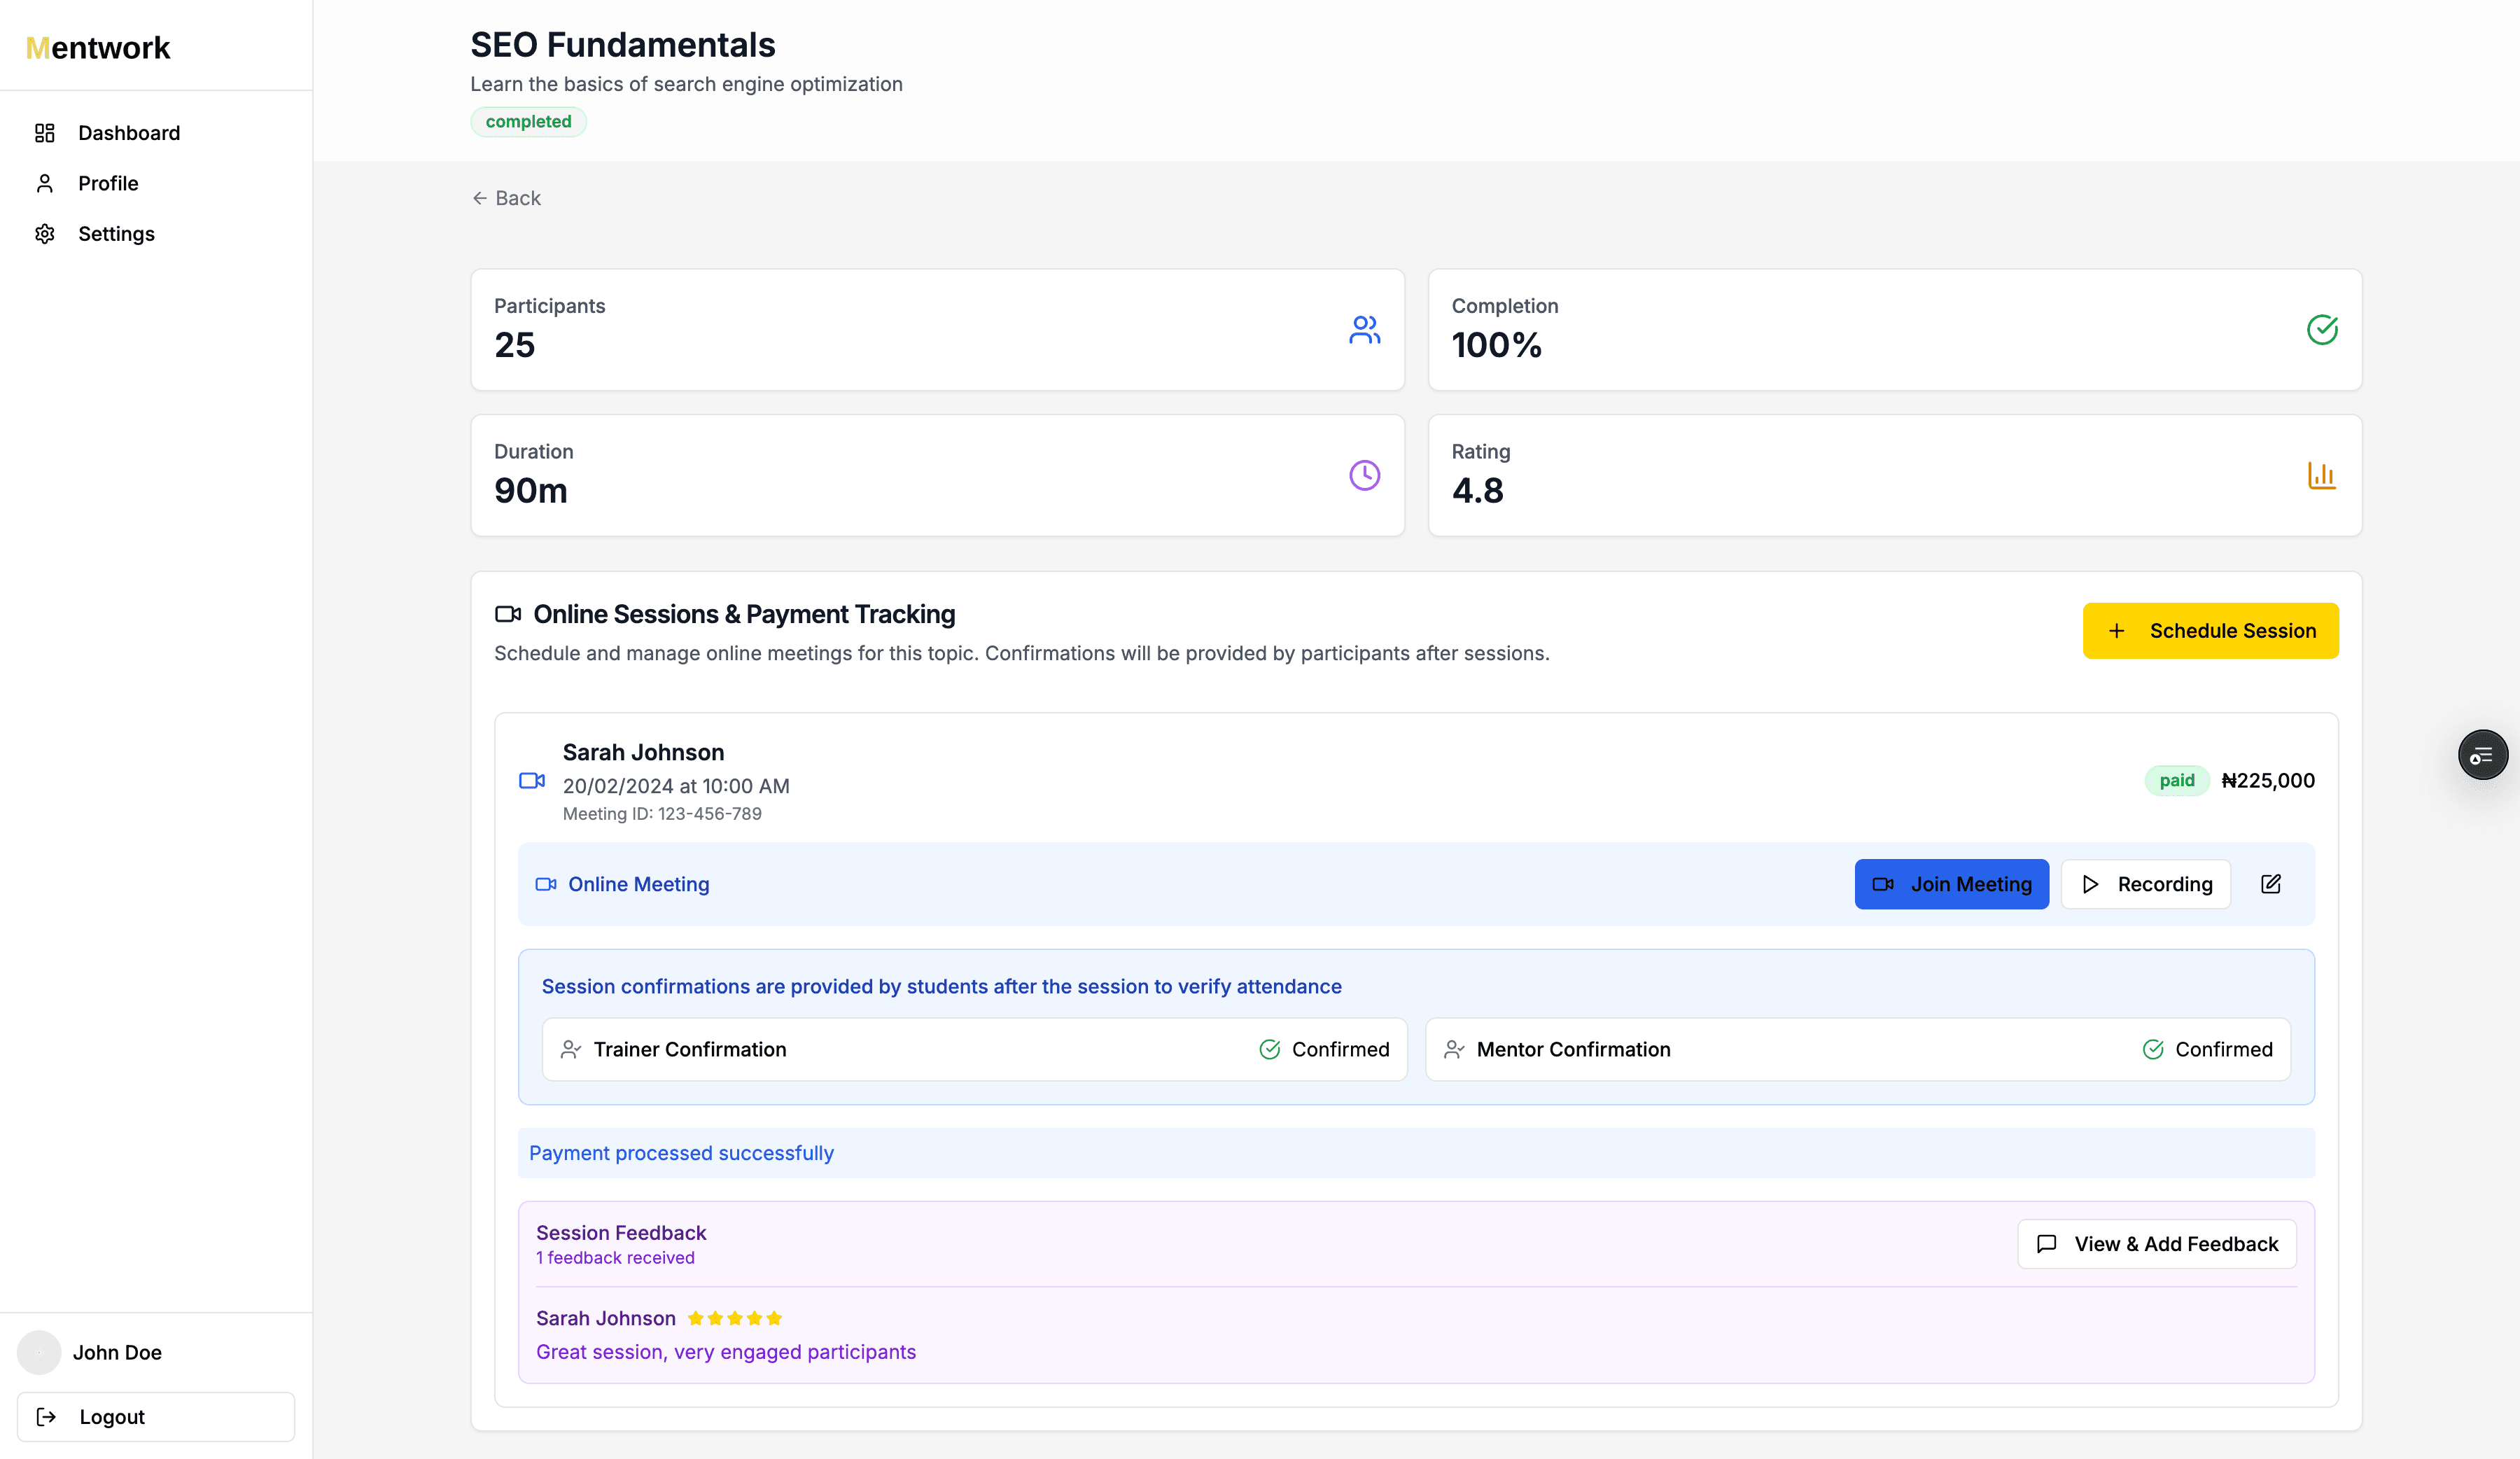
Task: Click the purple duration clock icon
Action: 1364,475
